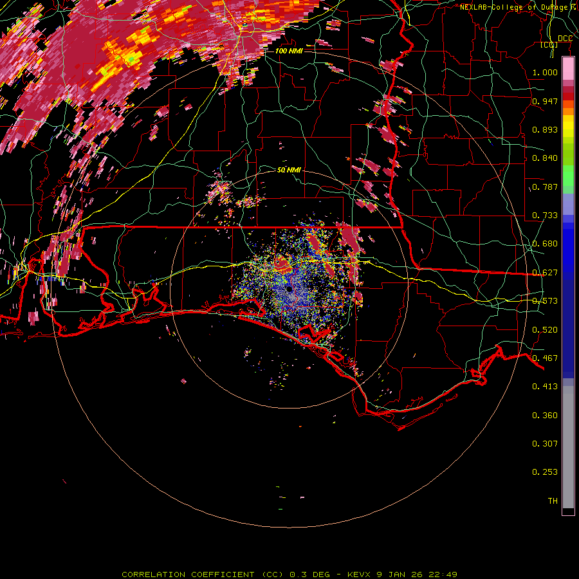The width and height of the screenshot is (579, 579).
Task: Click the 50 NMI range ring label
Action: [x=289, y=170]
